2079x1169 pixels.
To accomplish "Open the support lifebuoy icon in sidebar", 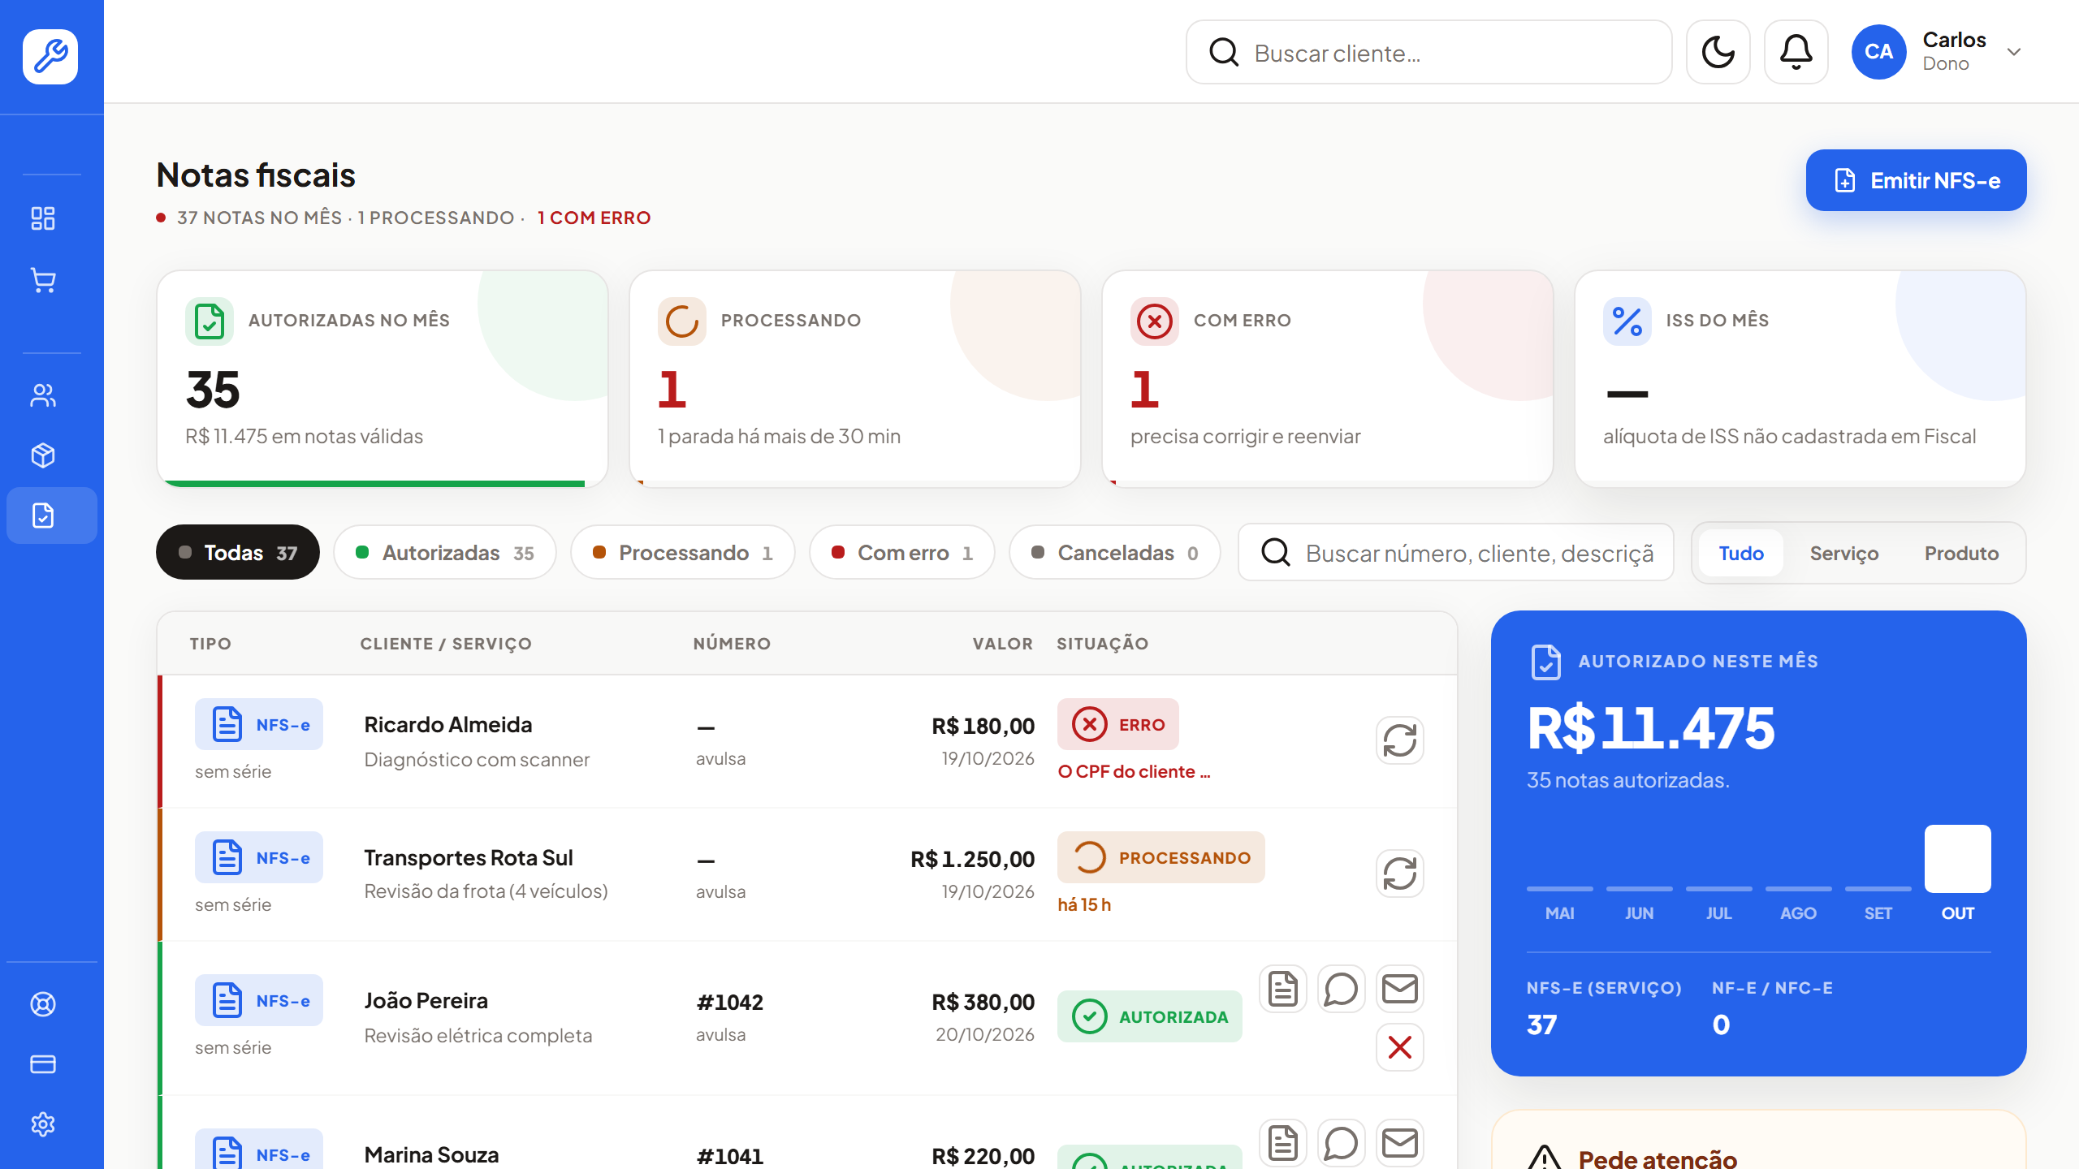I will (x=43, y=1004).
